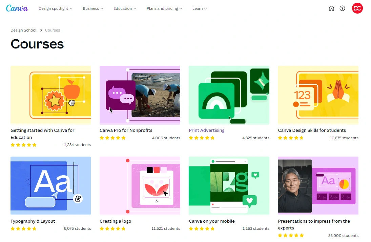Viewport: 371px width, 242px height.
Task: Click the star rating under Creating a logo
Action: point(112,228)
